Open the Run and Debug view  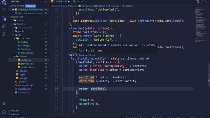pos(4,26)
